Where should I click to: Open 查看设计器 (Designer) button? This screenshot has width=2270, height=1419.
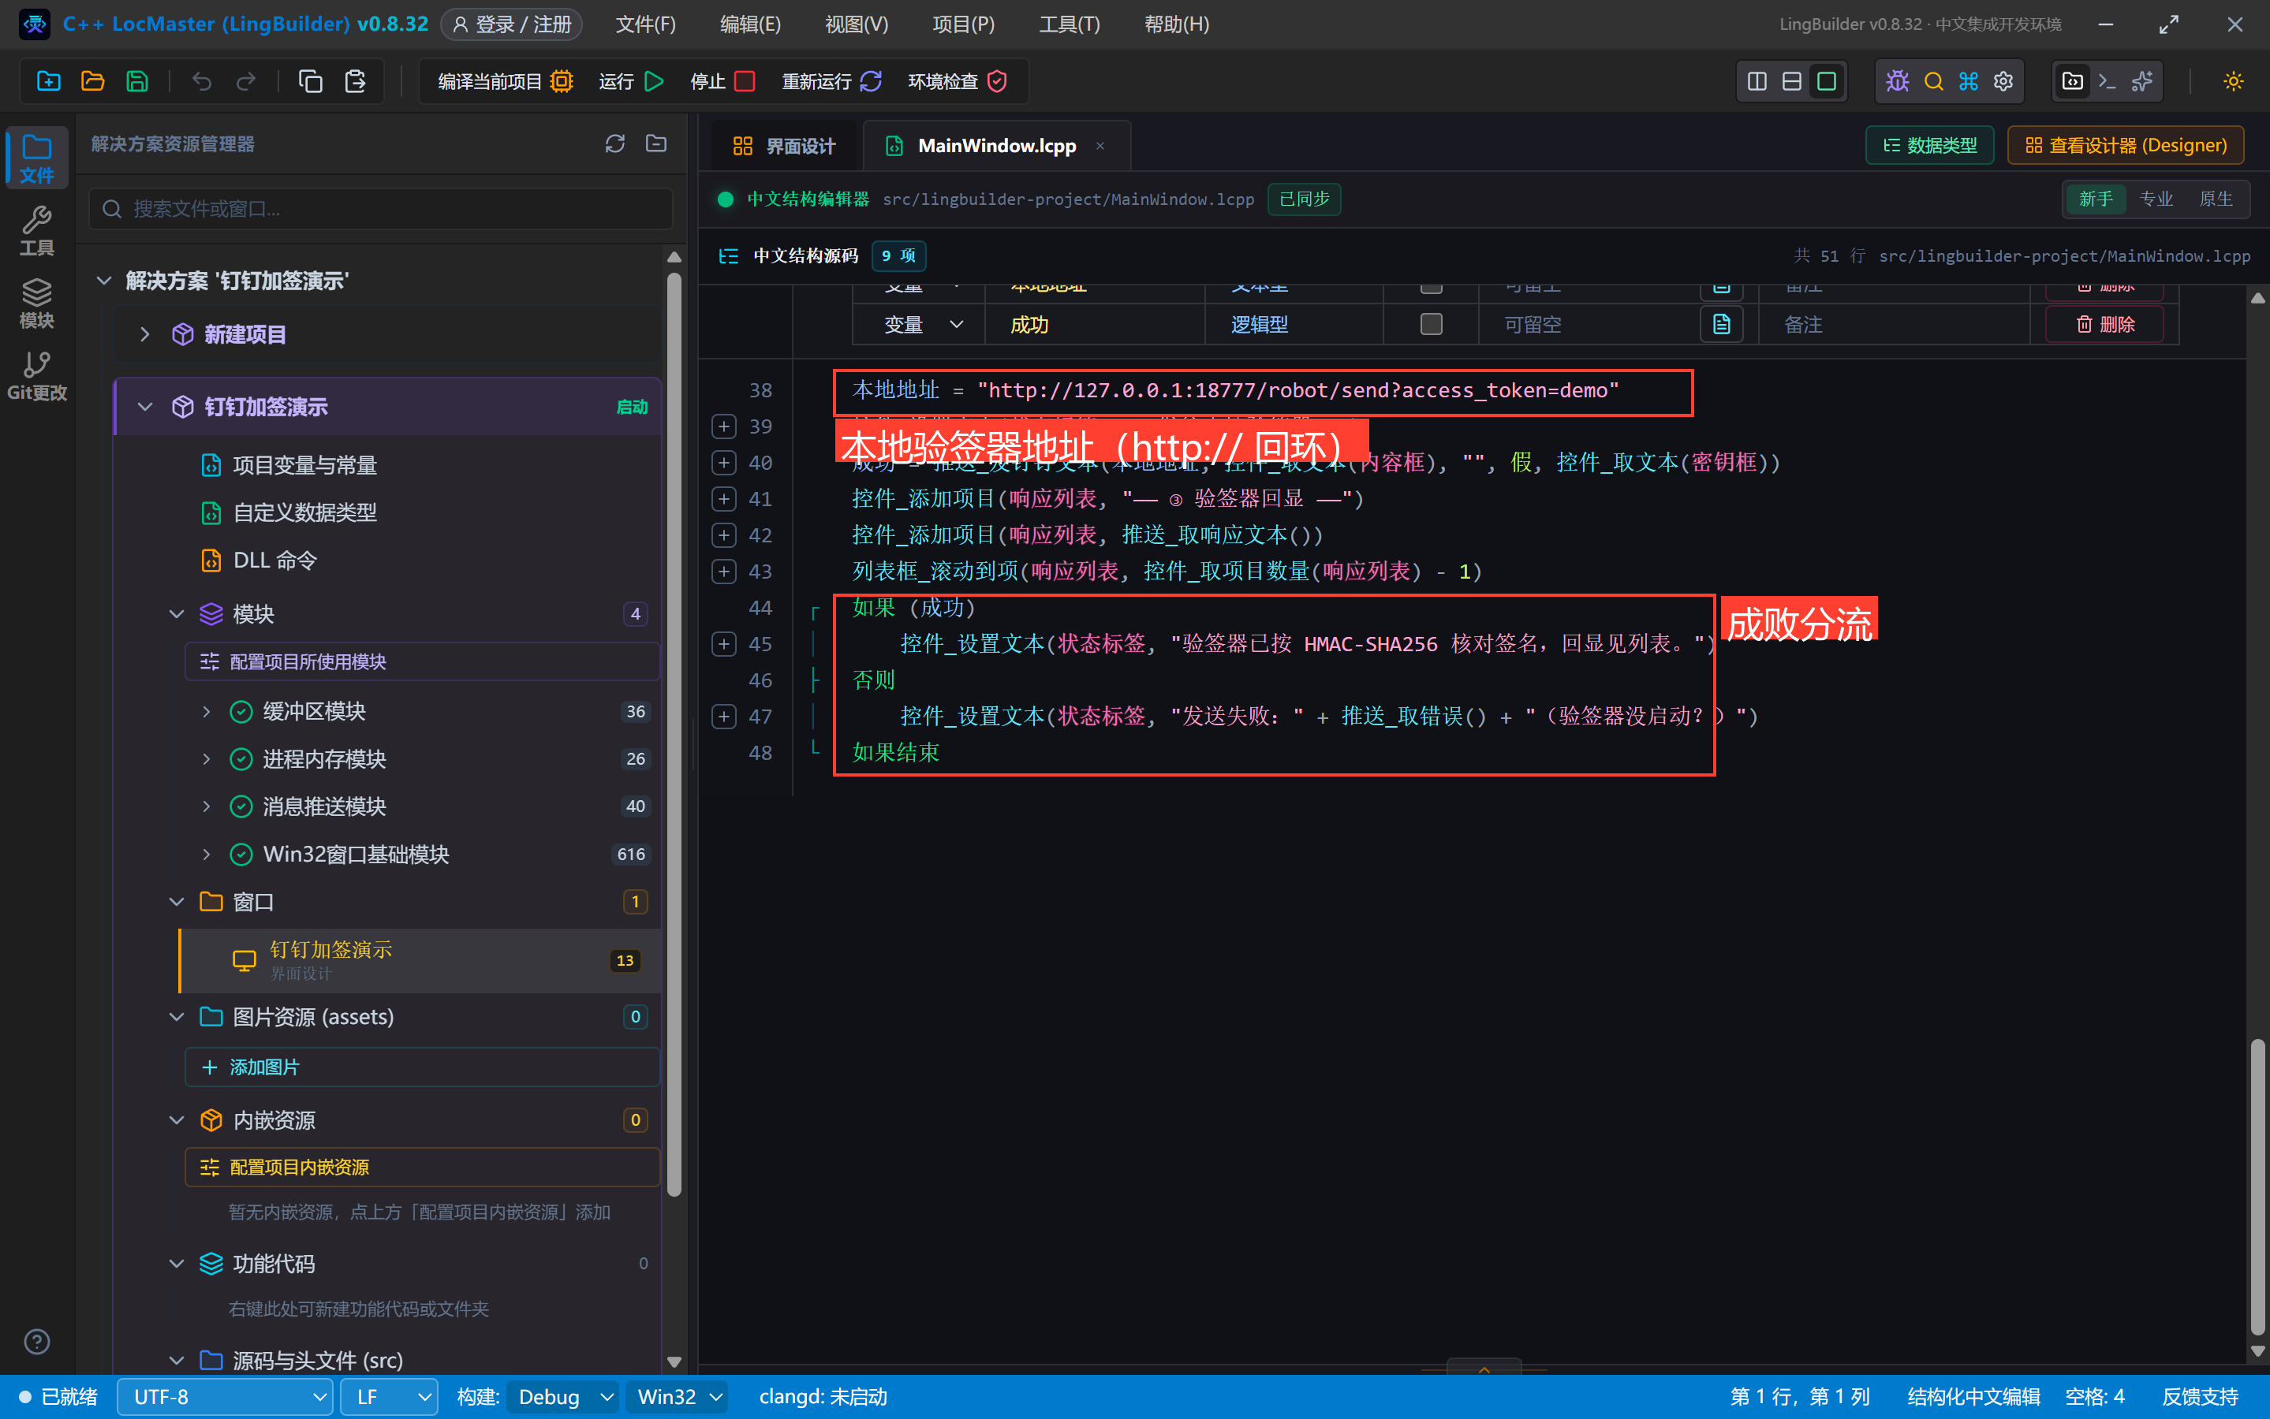pyautogui.click(x=2126, y=146)
